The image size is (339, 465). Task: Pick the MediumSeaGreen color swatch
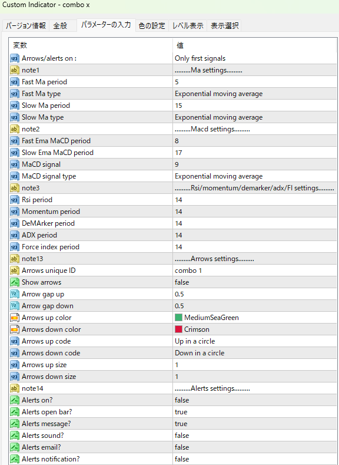pos(178,318)
